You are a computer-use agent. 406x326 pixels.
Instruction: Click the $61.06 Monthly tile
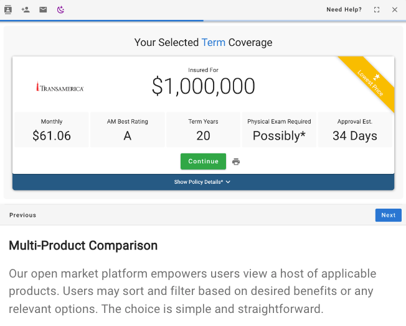52,130
